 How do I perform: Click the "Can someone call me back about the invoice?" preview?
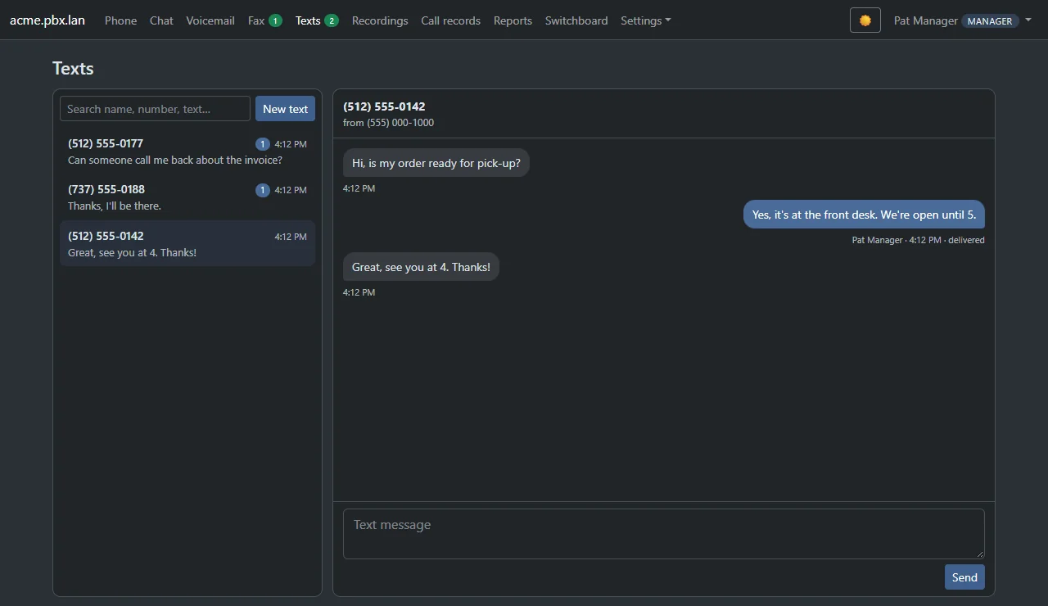175,161
